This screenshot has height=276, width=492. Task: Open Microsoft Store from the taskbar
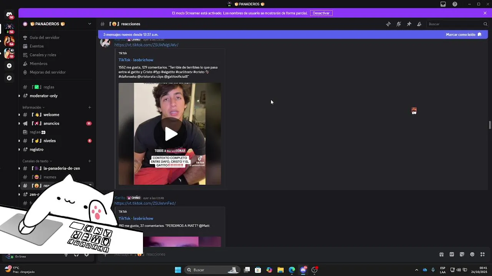pyautogui.click(x=258, y=270)
